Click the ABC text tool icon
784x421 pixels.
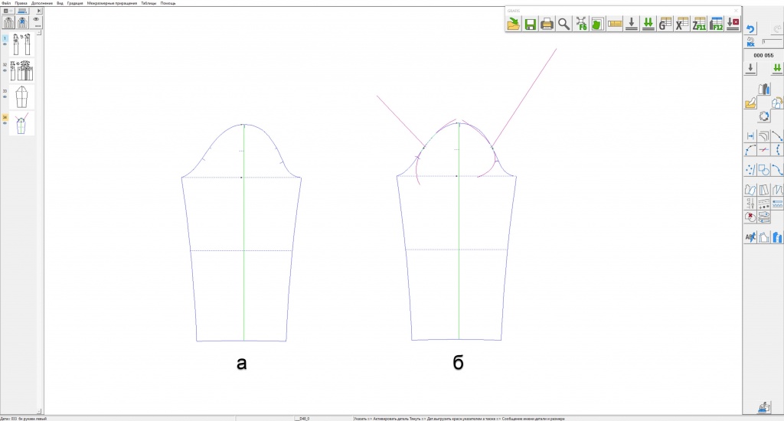pos(750,237)
